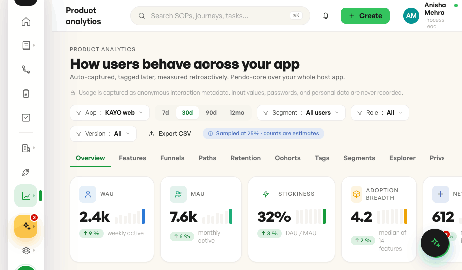Image resolution: width=462 pixels, height=270 pixels.
Task: Open the yellow AI sparkle icon with badge
Action: pyautogui.click(x=26, y=226)
